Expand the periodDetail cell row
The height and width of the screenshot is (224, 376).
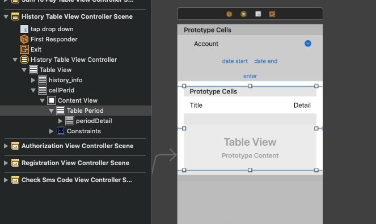(x=61, y=121)
